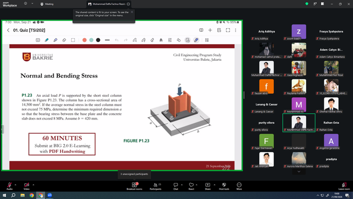
Task: Go back from 01. Quiz note
Action: coord(8,30)
